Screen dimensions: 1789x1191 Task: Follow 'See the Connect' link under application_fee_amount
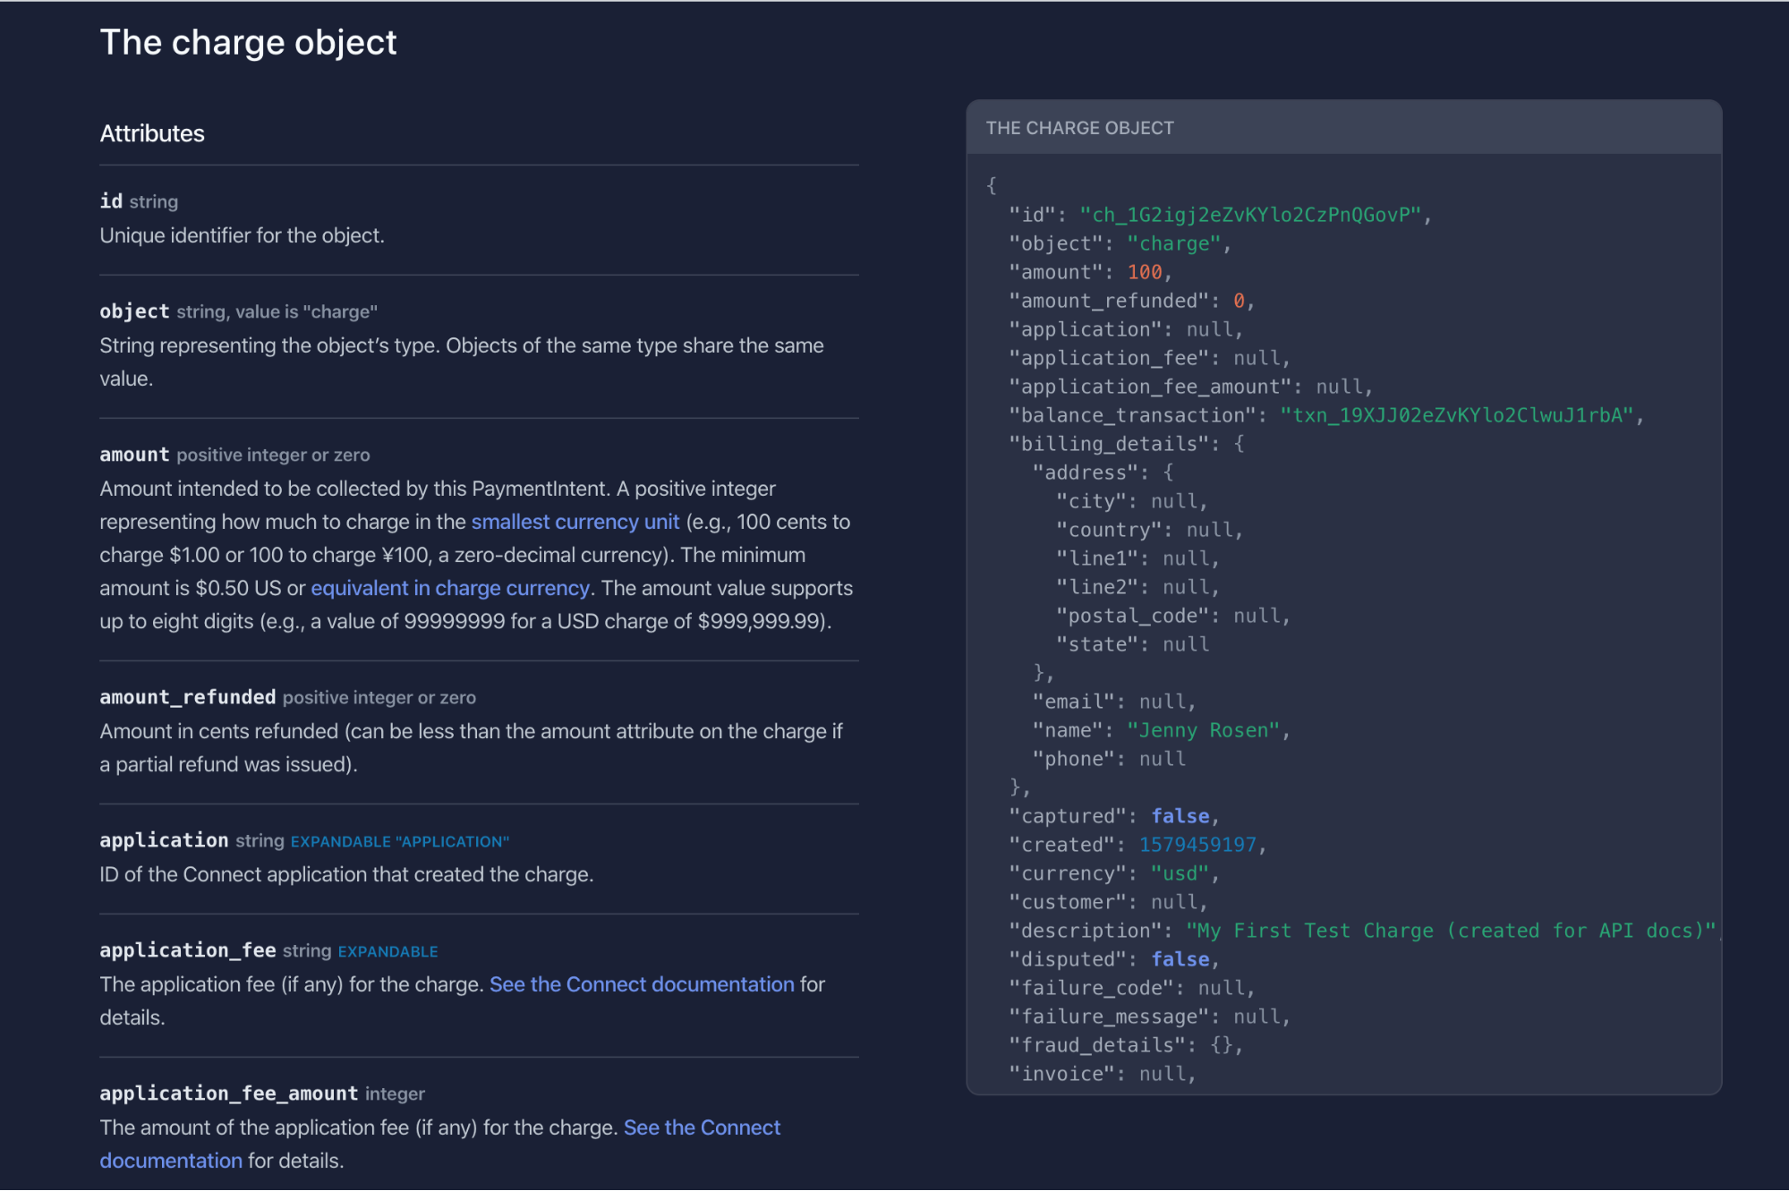click(702, 1127)
